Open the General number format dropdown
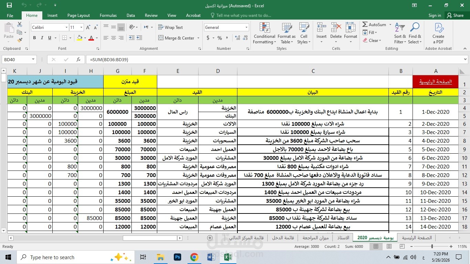The height and width of the screenshot is (264, 470). (x=246, y=27)
